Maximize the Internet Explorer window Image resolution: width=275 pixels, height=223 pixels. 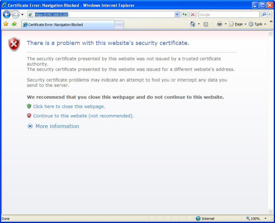click(x=263, y=5)
